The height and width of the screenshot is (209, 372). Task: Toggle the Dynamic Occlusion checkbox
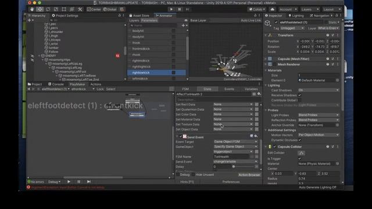coord(299,140)
